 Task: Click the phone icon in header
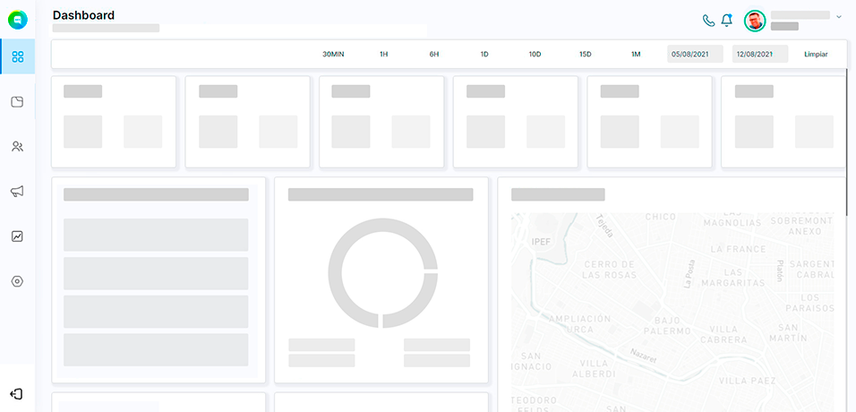click(708, 20)
